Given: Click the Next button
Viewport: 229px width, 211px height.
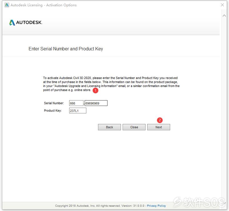Looking at the screenshot, I should click(158, 127).
